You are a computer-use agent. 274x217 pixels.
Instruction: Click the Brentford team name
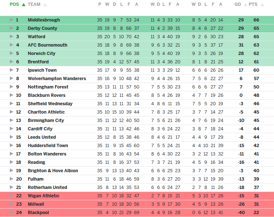(x=38, y=62)
